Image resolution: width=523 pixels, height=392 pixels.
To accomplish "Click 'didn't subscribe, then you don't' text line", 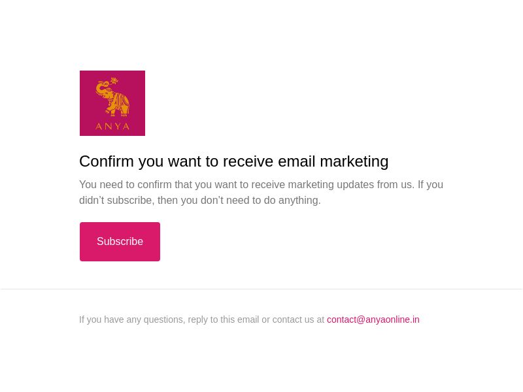I will tap(200, 201).
